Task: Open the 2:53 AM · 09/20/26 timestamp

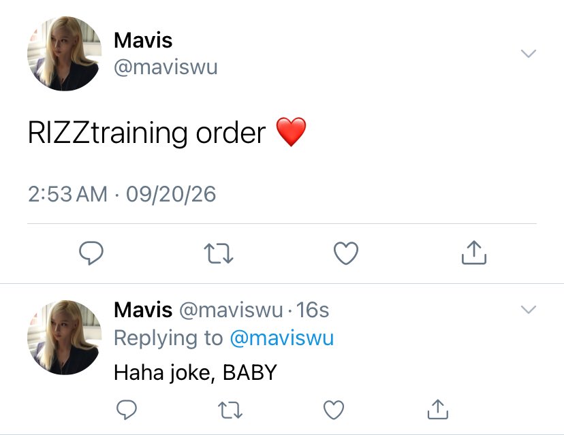Action: tap(122, 194)
